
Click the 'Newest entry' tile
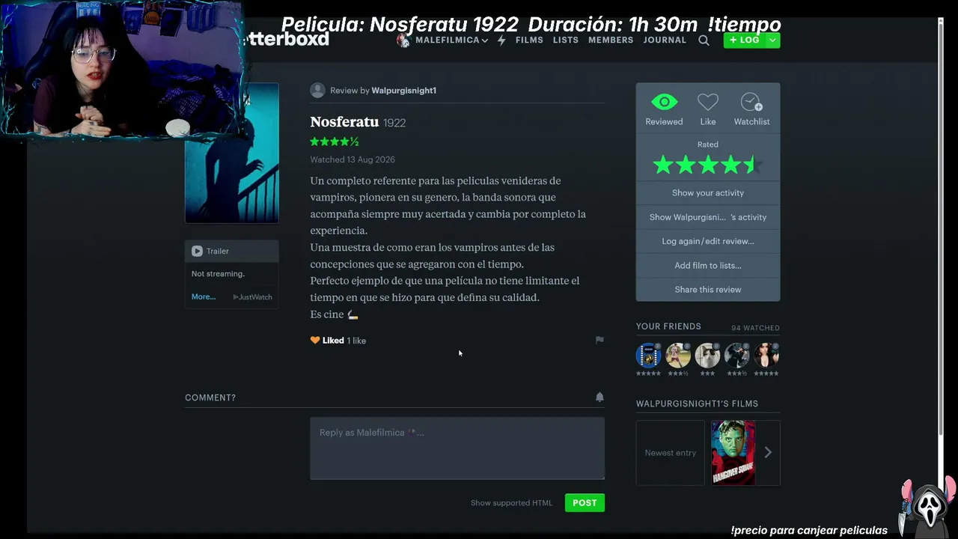671,453
